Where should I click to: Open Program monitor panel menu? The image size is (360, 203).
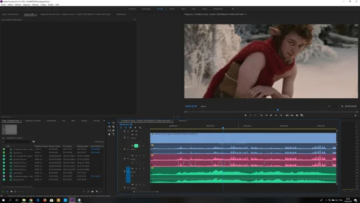246,14
